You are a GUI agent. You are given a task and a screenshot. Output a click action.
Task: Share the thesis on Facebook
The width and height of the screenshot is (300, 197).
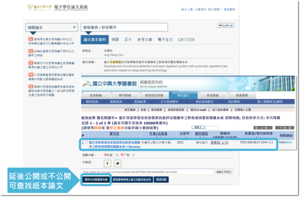[x=107, y=163]
